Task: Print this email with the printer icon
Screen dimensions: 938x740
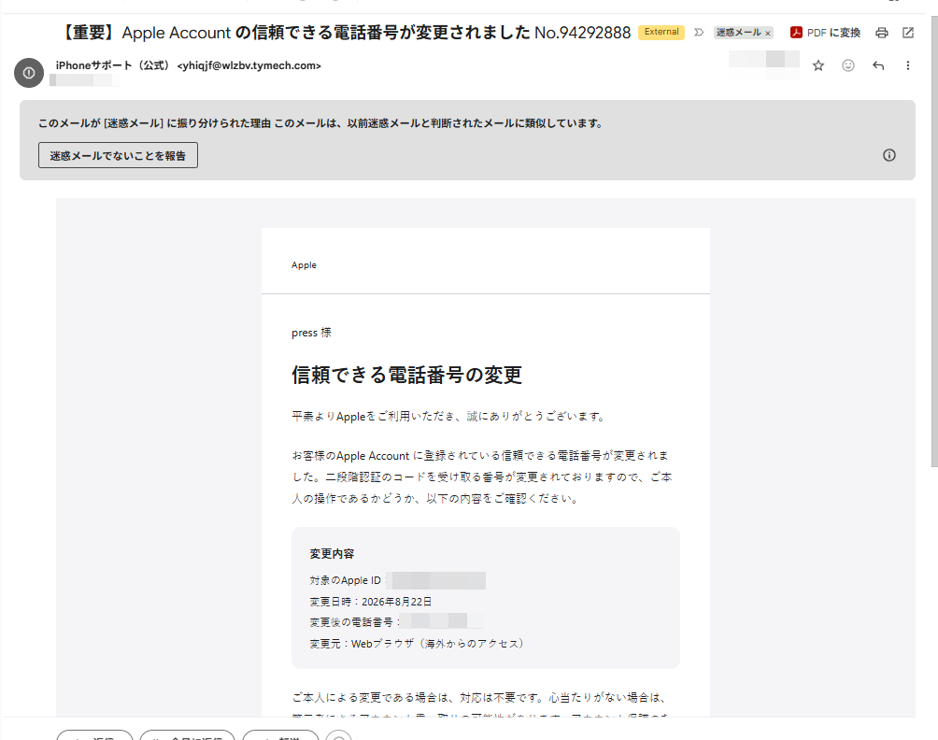Action: 882,33
